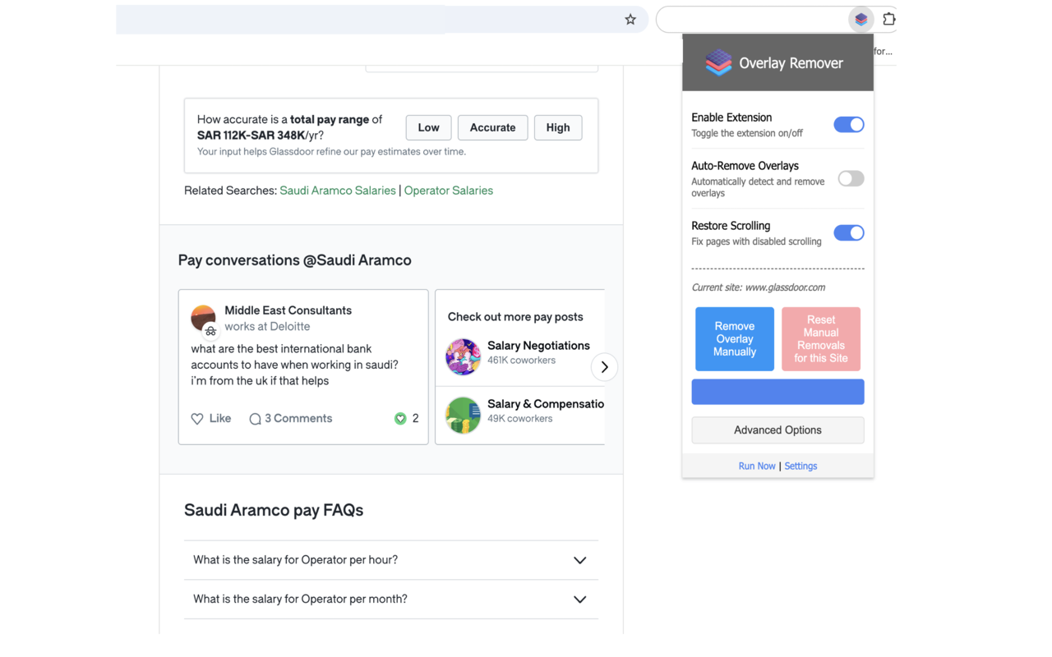The image size is (1052, 657).
Task: Click the Middle East Consultants author name
Action: click(288, 310)
